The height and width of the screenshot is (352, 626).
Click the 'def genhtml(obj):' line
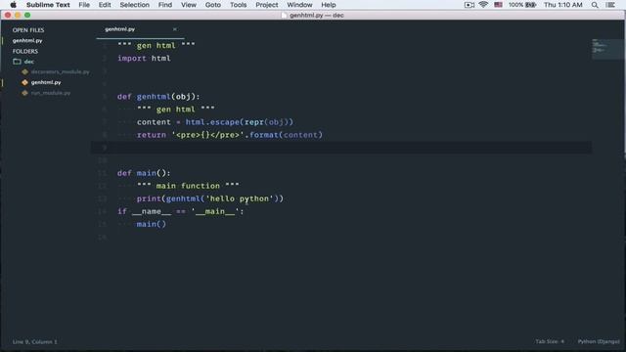[158, 97]
